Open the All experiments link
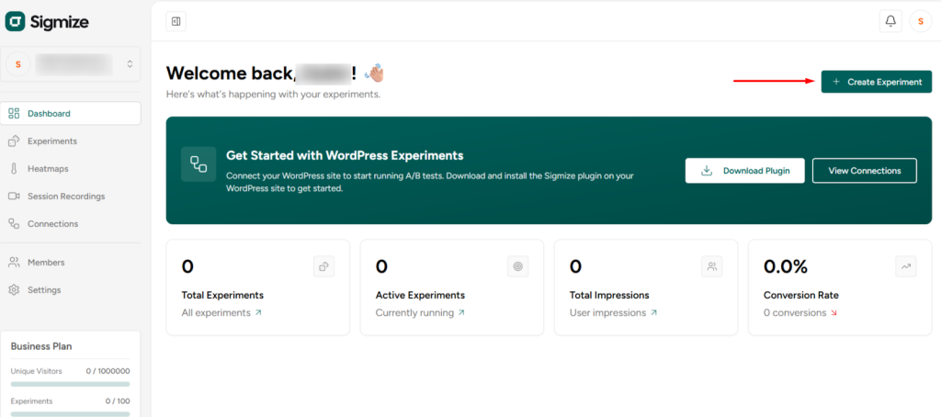The width and height of the screenshot is (941, 417). pos(221,312)
